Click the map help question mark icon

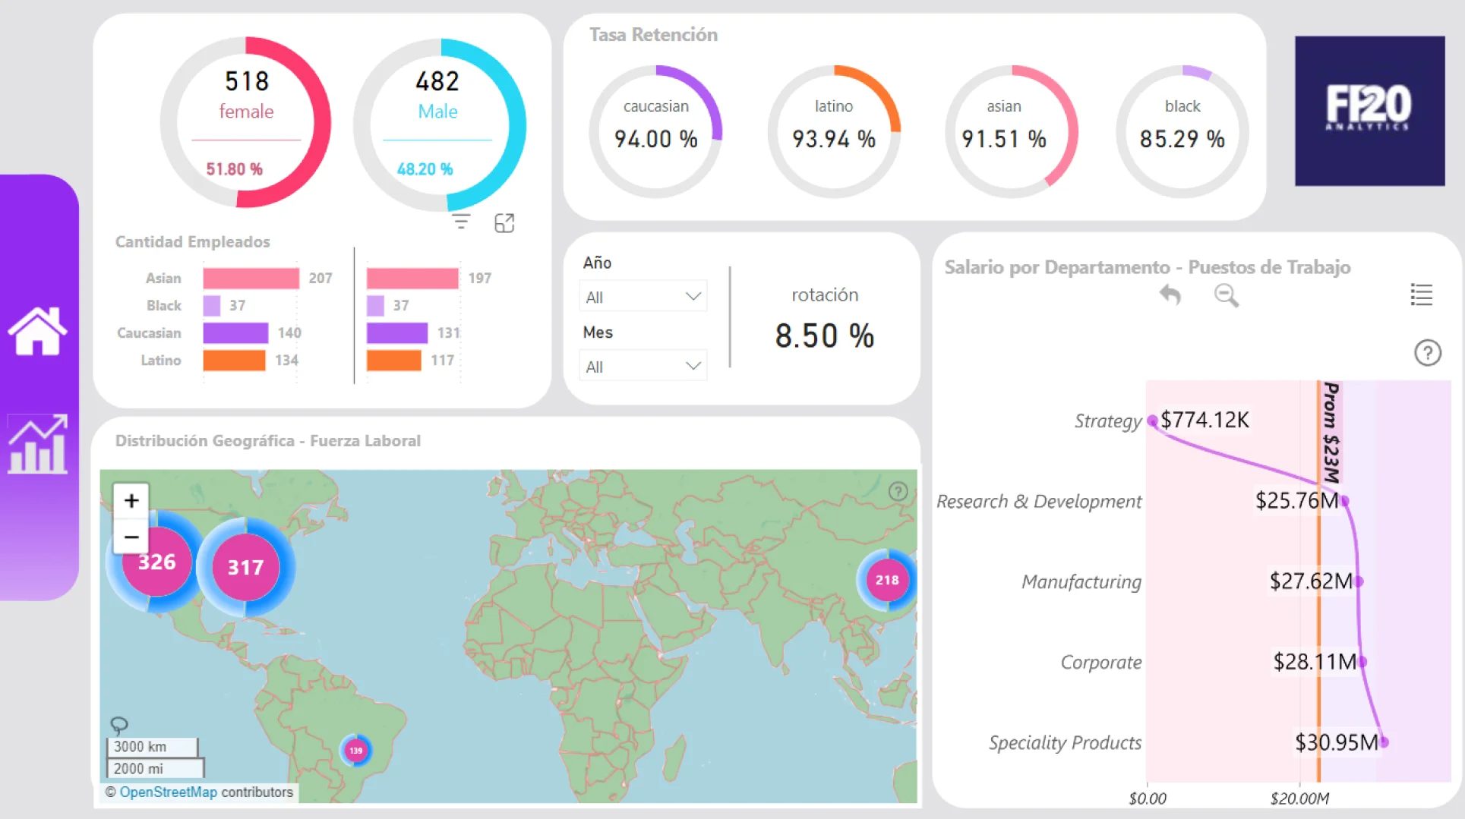[898, 491]
